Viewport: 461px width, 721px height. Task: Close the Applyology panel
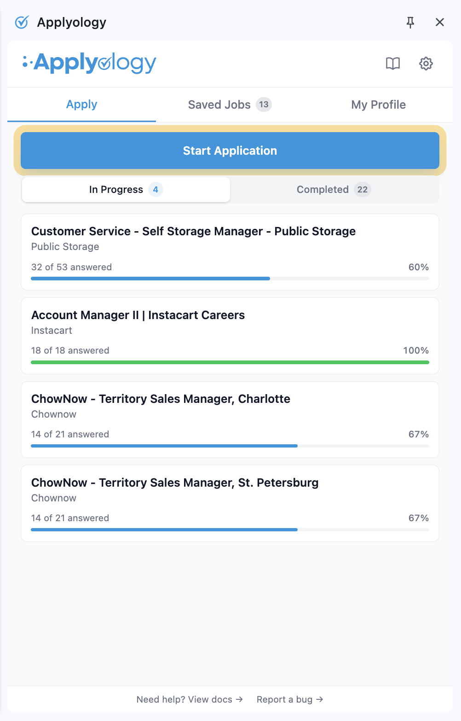coord(440,22)
